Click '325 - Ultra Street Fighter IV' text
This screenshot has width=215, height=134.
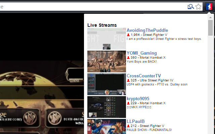pos(152,80)
